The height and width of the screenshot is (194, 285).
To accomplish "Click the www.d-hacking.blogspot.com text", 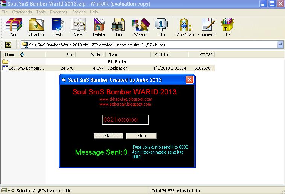I will click(126, 99).
